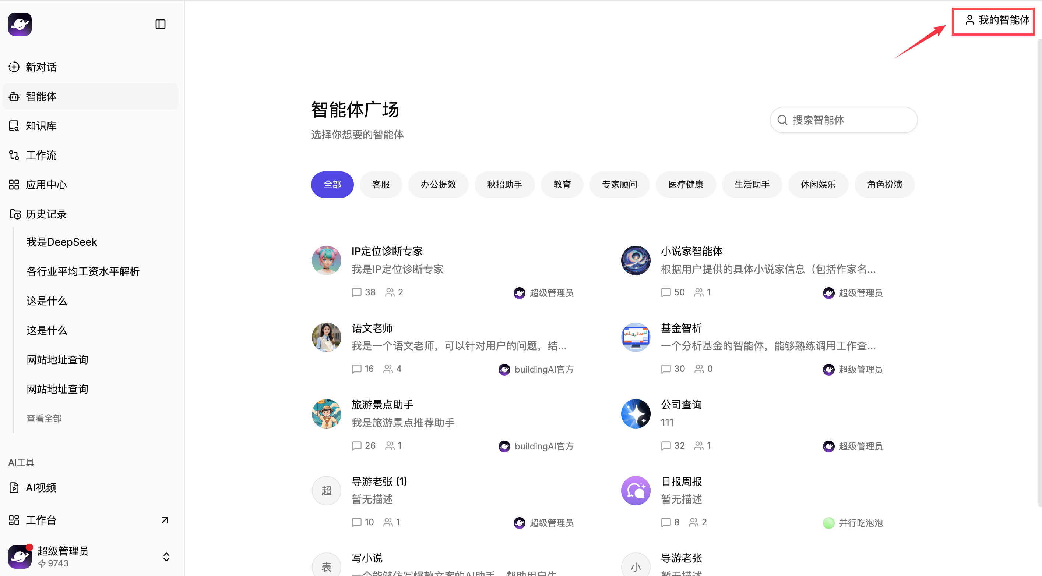Open history chat 各行业平均工资水平解析
Image resolution: width=1042 pixels, height=576 pixels.
pos(83,271)
